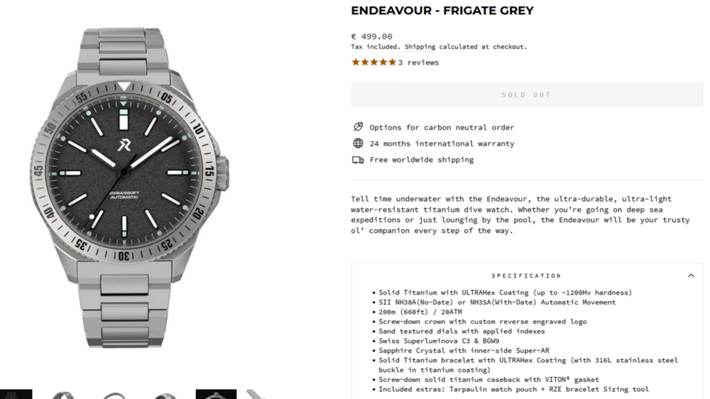The height and width of the screenshot is (399, 710).
Task: Click the five-star rating icons
Action: point(373,62)
